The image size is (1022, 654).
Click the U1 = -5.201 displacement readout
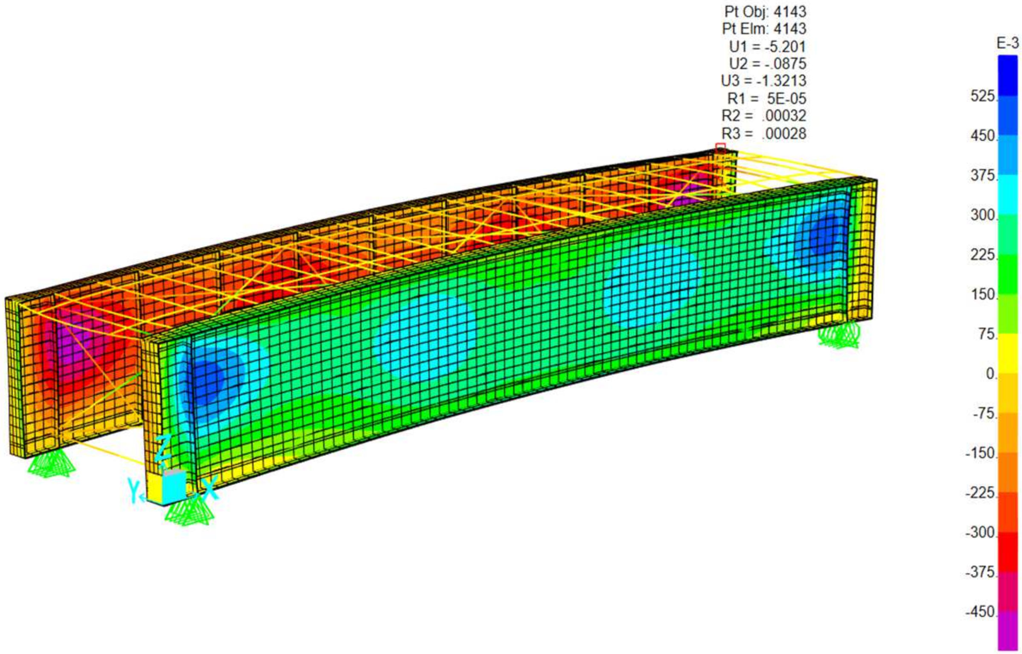point(767,46)
